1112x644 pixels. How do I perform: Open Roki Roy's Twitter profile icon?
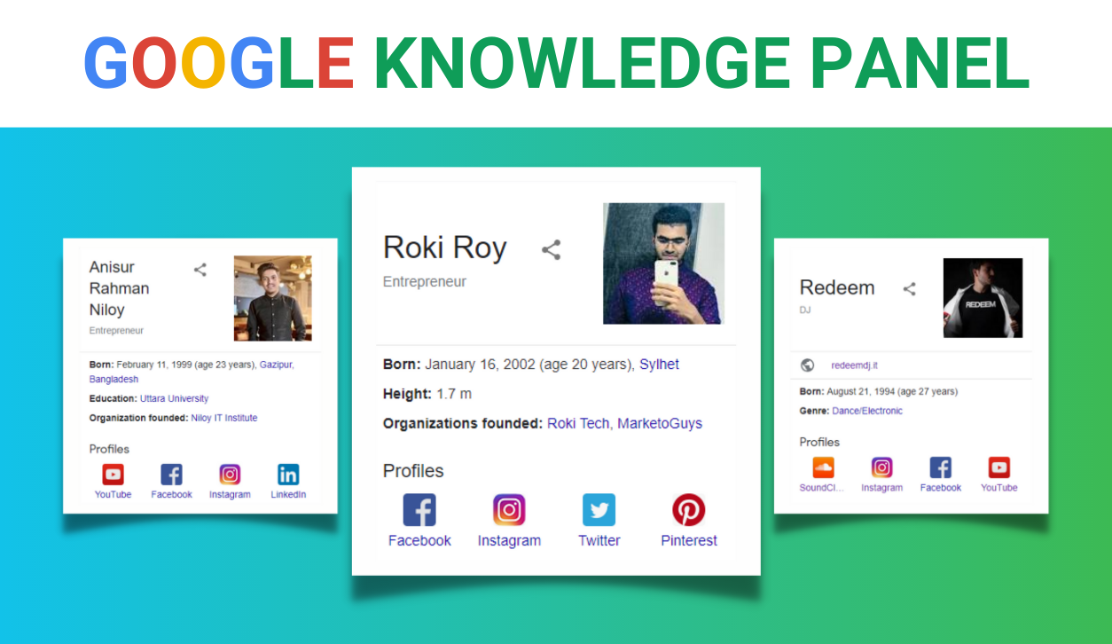[599, 508]
